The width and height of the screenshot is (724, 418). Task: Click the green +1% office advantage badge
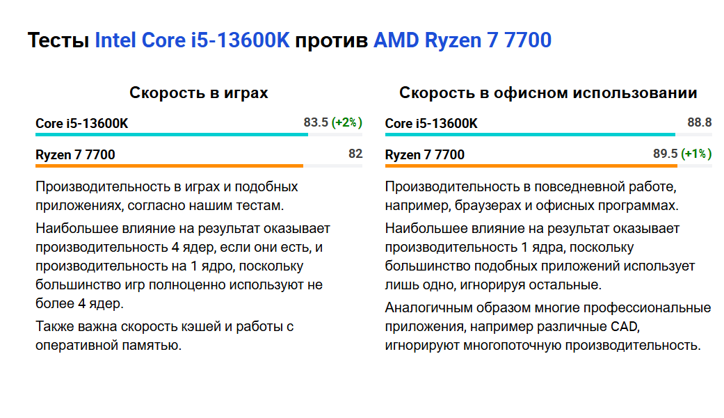(696, 154)
